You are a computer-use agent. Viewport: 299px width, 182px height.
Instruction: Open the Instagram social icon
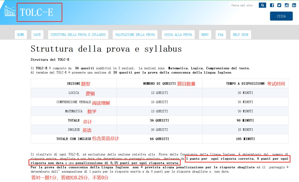pos(287,5)
